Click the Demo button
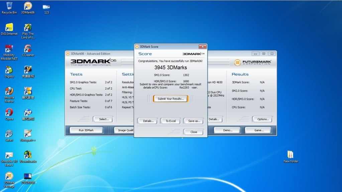 point(227,130)
